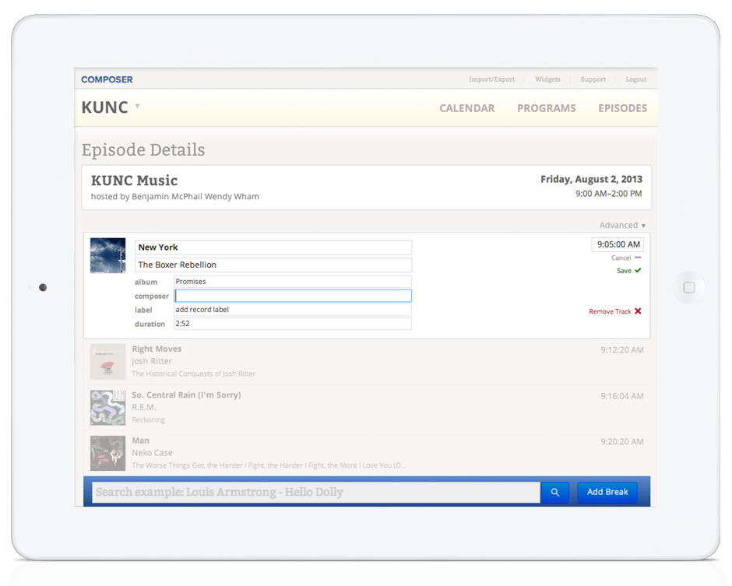Select the R.E.M. Reckoning album thumbnail

107,407
